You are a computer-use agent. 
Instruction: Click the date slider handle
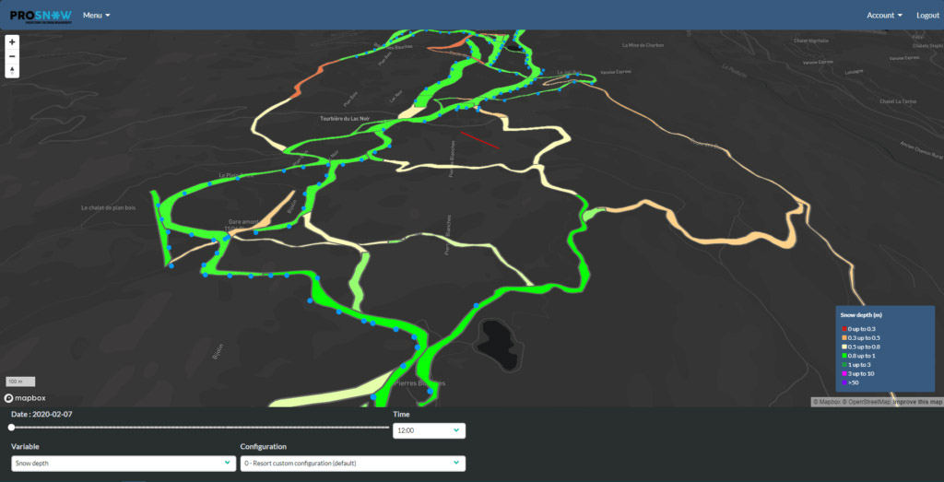(x=11, y=427)
